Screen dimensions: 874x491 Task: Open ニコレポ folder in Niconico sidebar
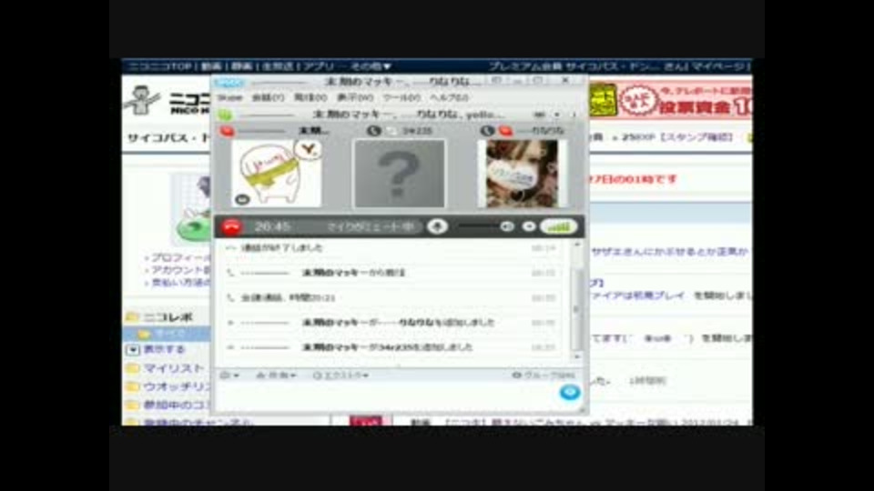[168, 317]
